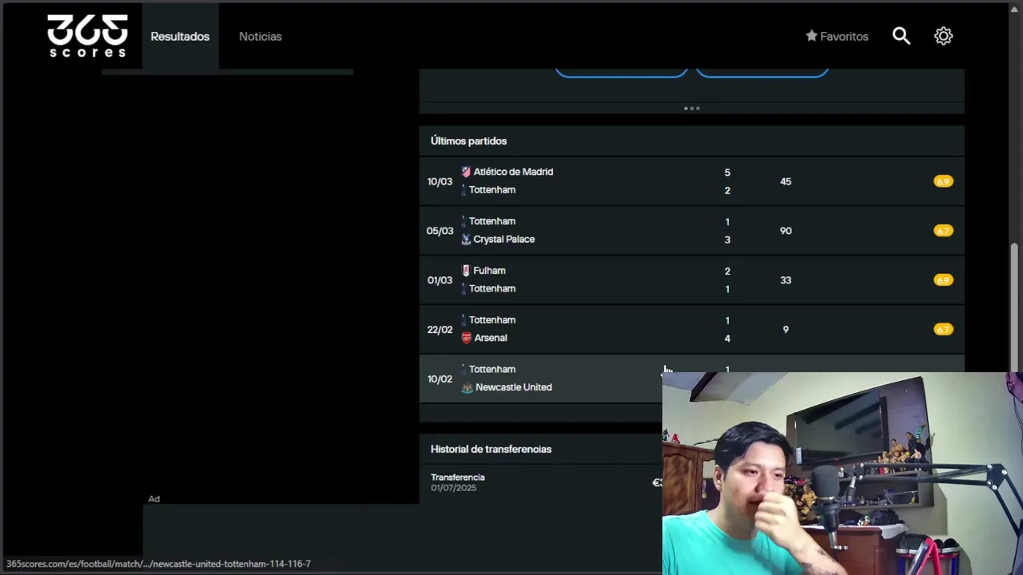Click the 6.7 rating badge for 22/02
Screen dimensions: 1023x575
click(x=943, y=329)
